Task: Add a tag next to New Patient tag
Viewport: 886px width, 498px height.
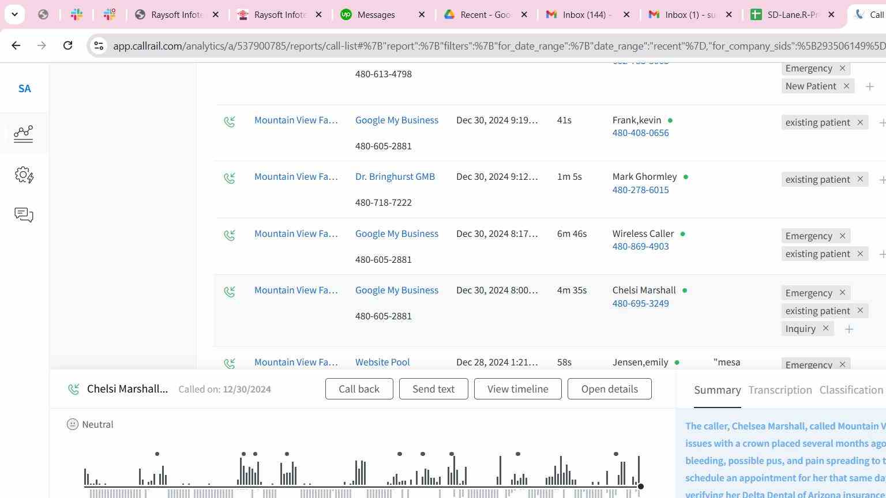Action: point(869,86)
